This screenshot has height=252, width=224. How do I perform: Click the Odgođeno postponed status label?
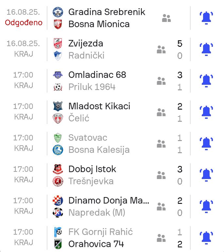point(24,23)
